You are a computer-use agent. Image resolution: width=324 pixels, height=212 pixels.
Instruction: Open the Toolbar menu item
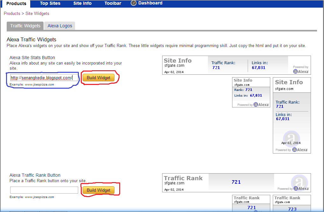pyautogui.click(x=113, y=3)
